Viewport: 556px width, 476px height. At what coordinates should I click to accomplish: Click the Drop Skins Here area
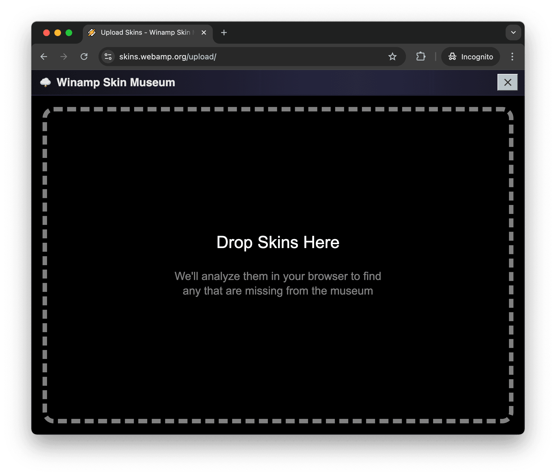click(278, 242)
